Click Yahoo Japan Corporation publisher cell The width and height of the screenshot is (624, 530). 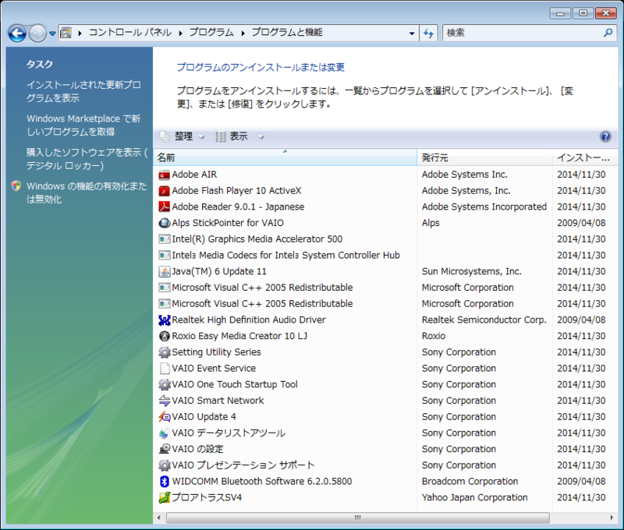475,498
